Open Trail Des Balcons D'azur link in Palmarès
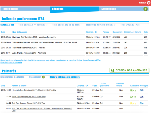151x113 pixels. coord(32,103)
